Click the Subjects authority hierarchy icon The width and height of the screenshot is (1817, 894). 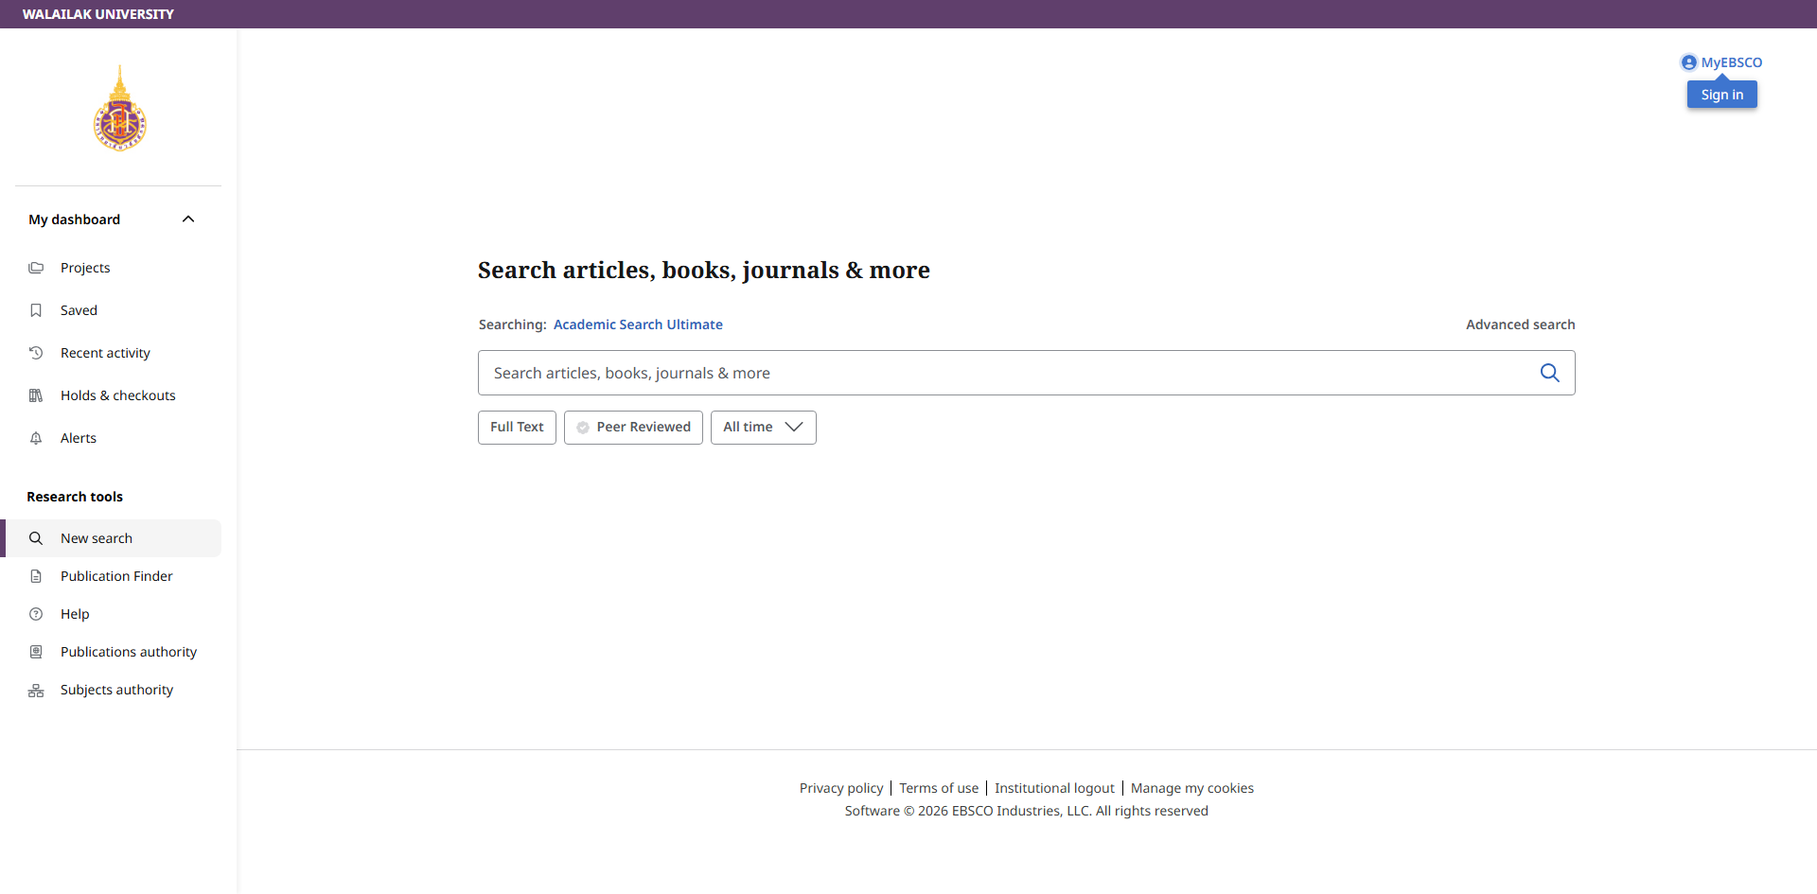[x=36, y=691]
